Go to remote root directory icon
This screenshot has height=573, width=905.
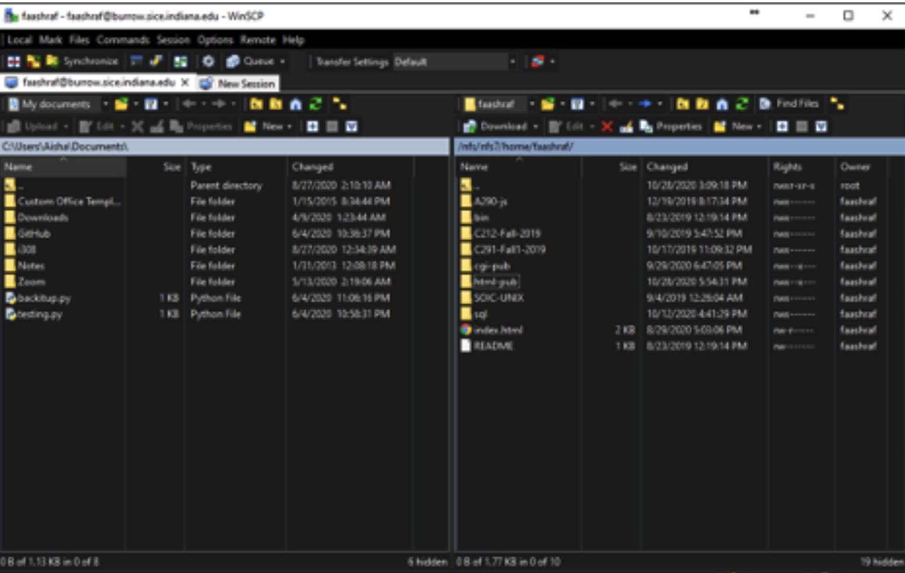coord(702,104)
